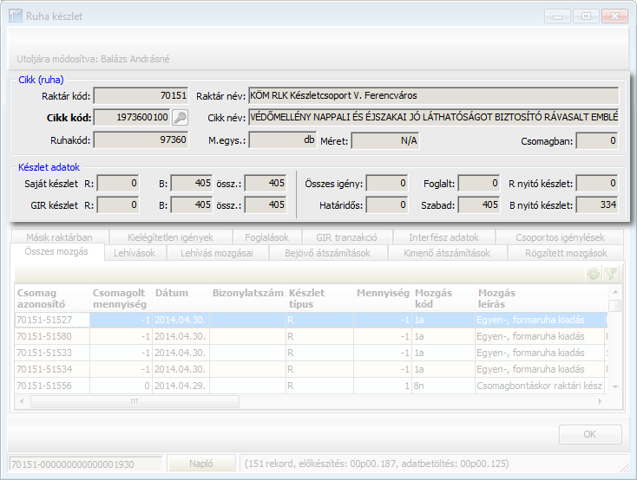Select the Kimenő átszámítások tab
637x480 pixels.
pos(447,253)
